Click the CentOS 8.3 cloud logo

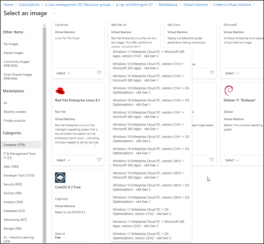(60, 178)
